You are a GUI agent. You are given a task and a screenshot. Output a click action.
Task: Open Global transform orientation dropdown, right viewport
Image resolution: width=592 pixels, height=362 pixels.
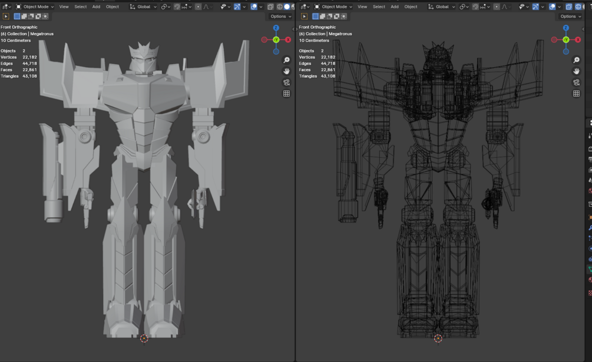[x=441, y=7]
